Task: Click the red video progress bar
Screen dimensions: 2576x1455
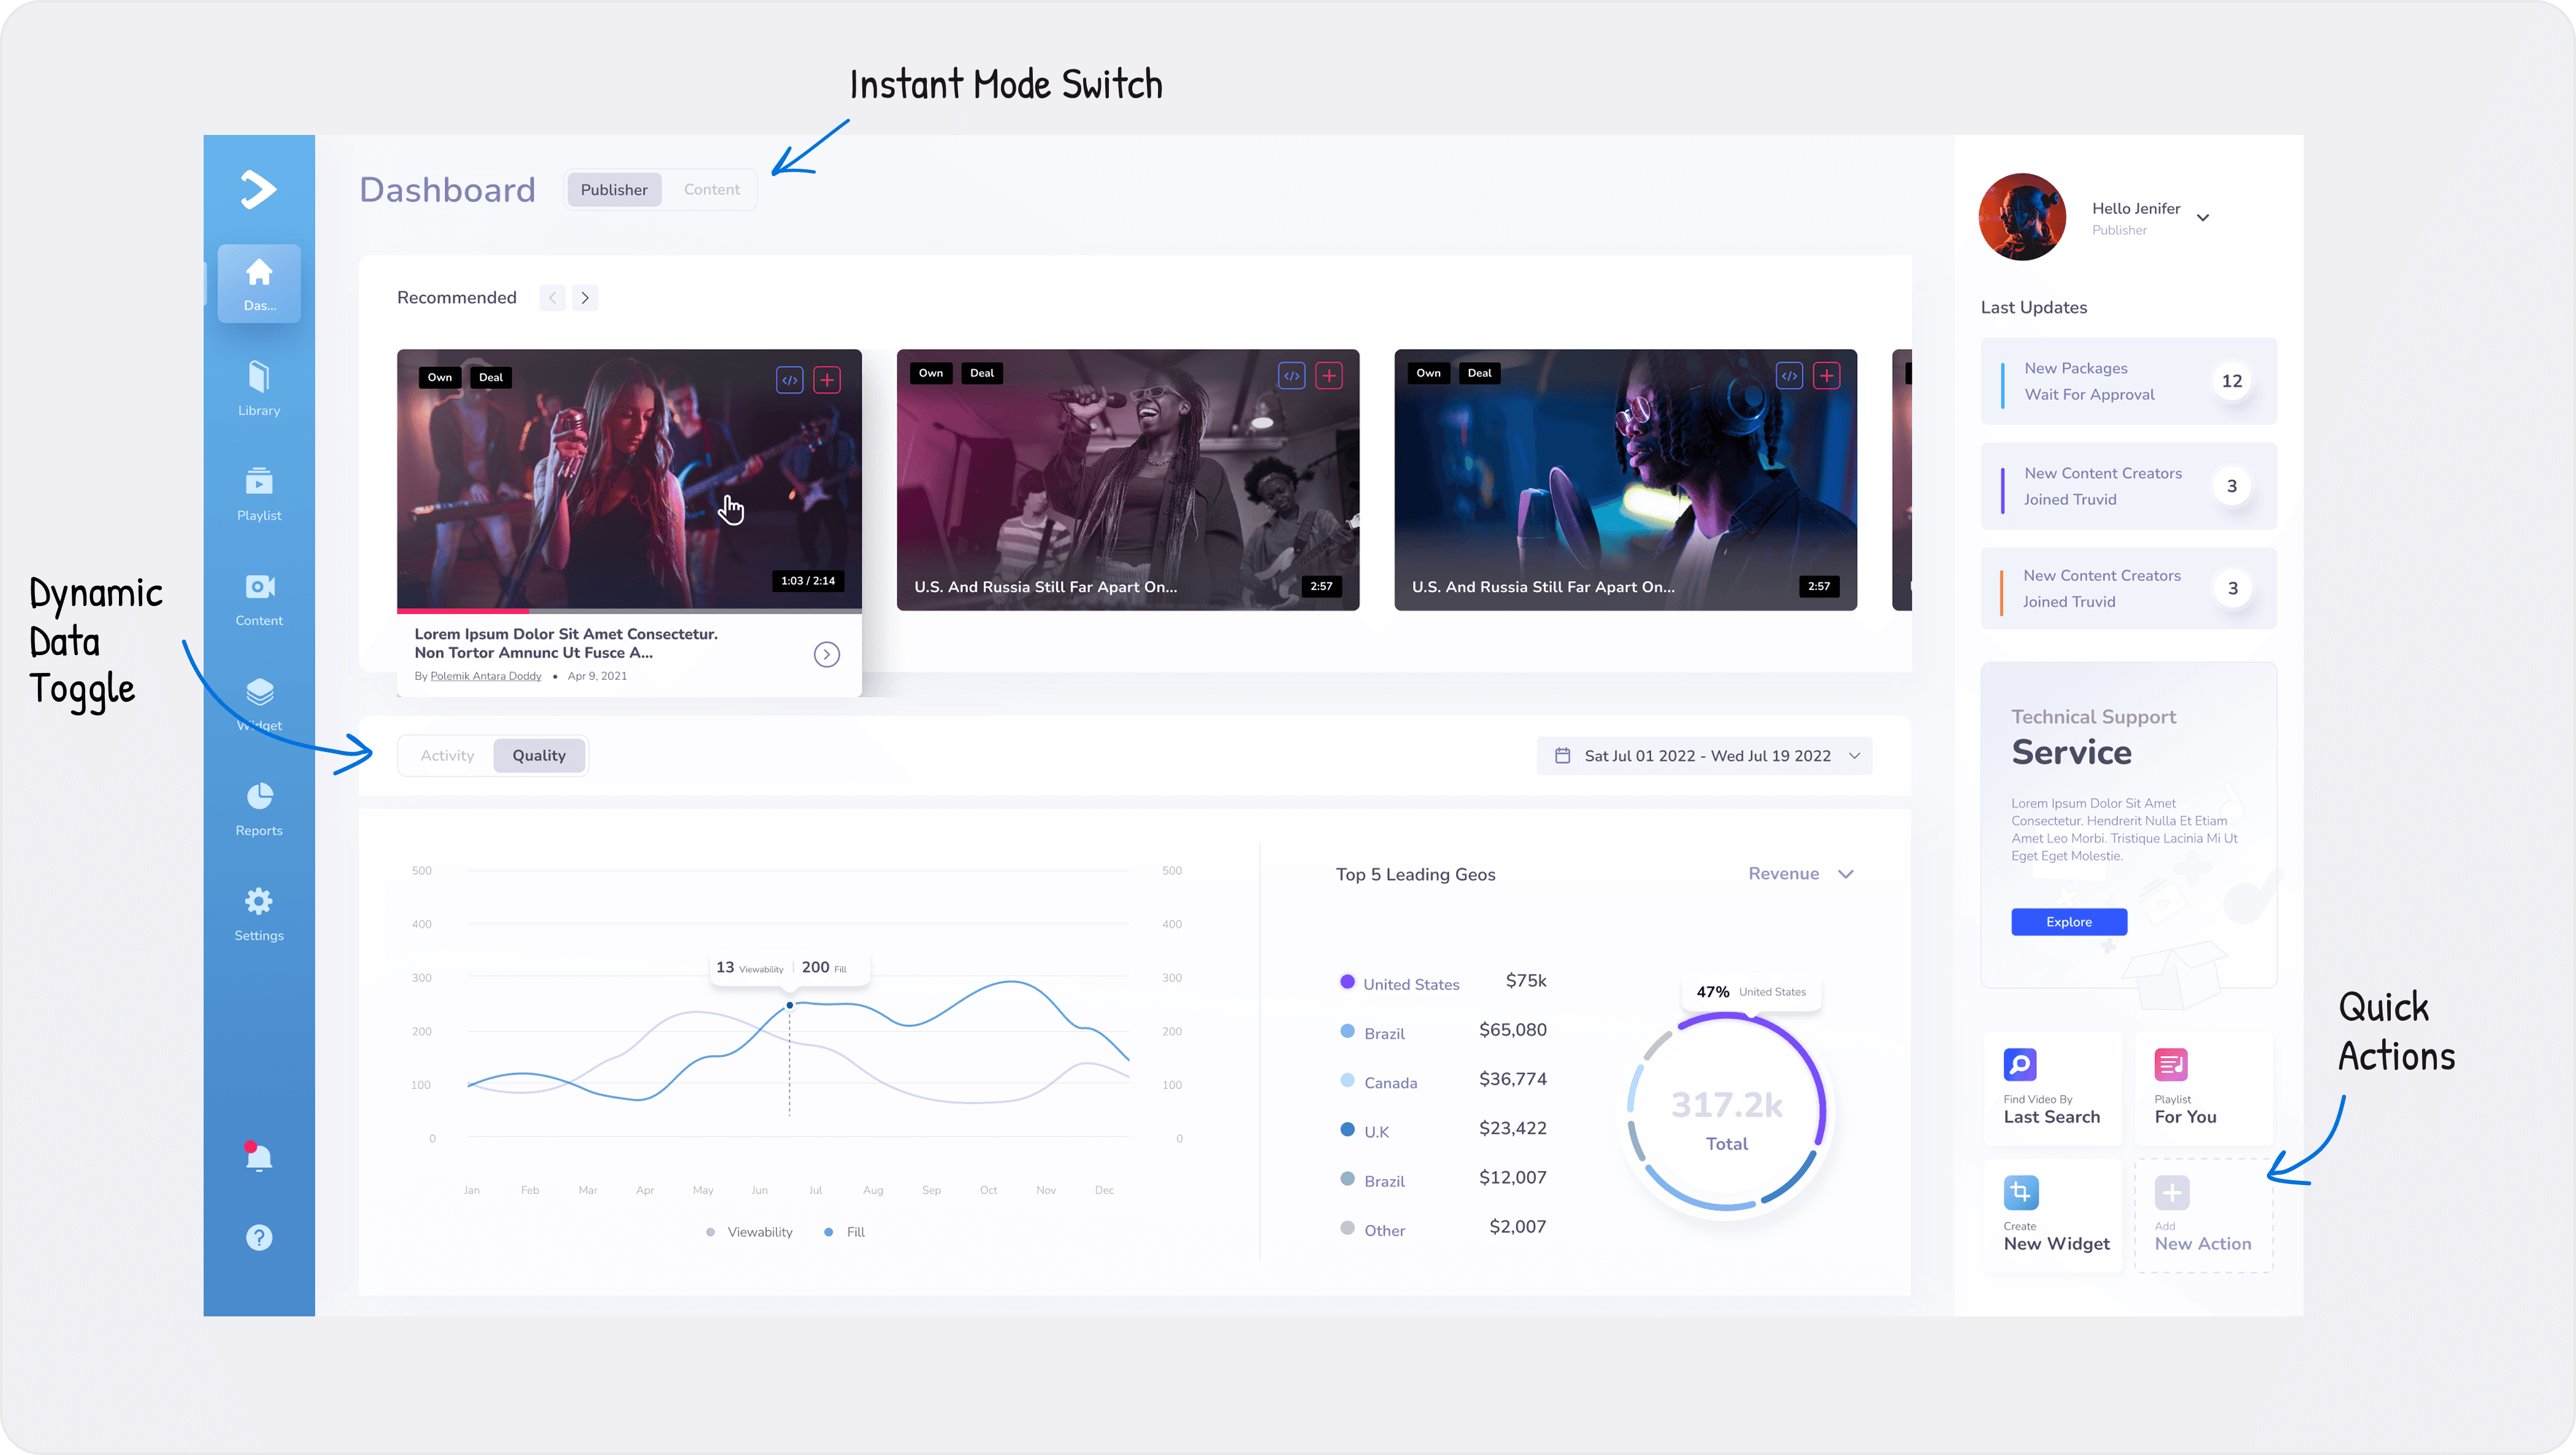Action: click(x=463, y=610)
